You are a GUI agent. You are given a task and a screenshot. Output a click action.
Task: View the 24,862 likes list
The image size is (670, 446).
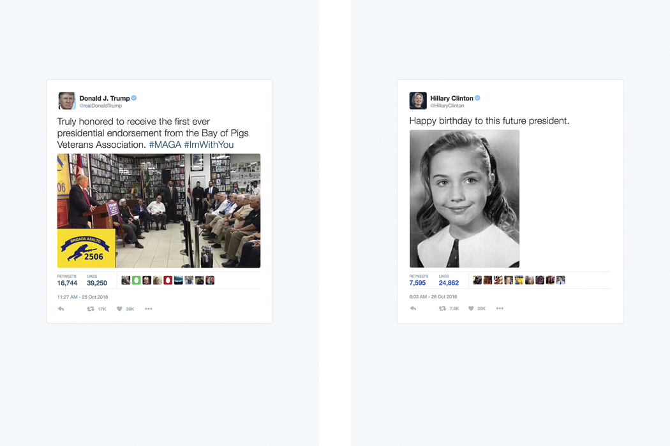[x=449, y=280]
